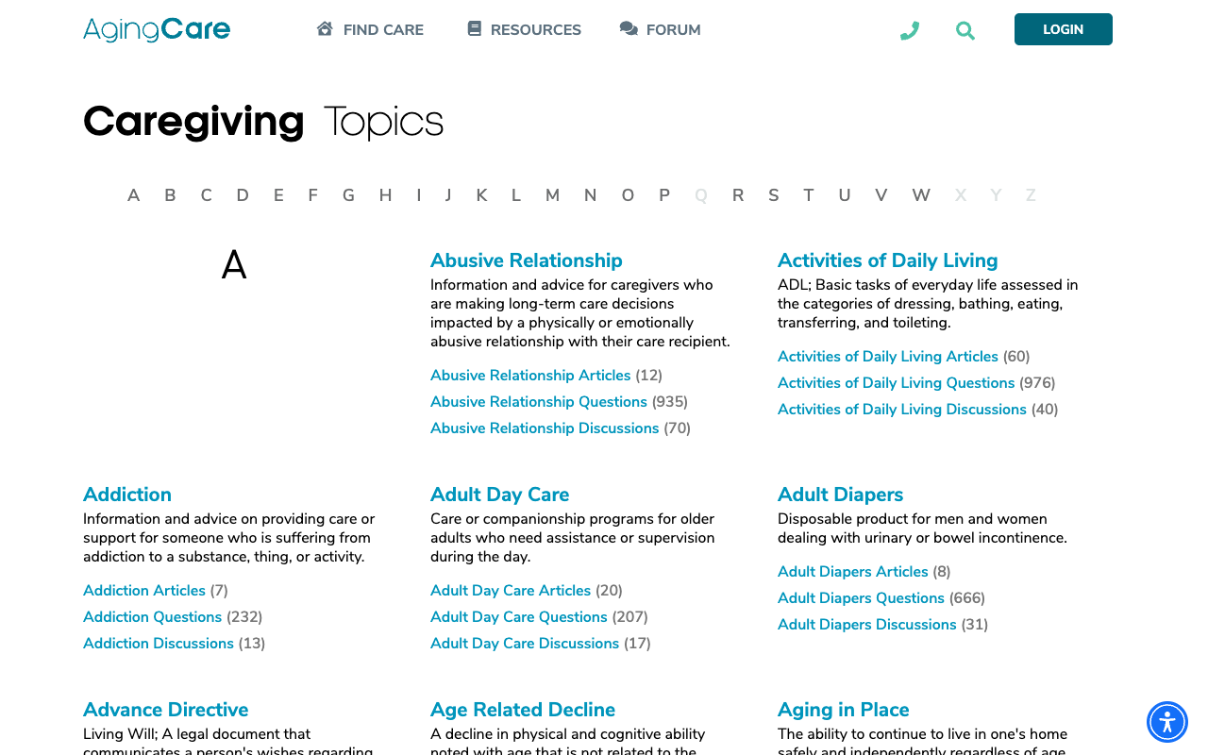Open the Advance Directive topic heading

[166, 710]
